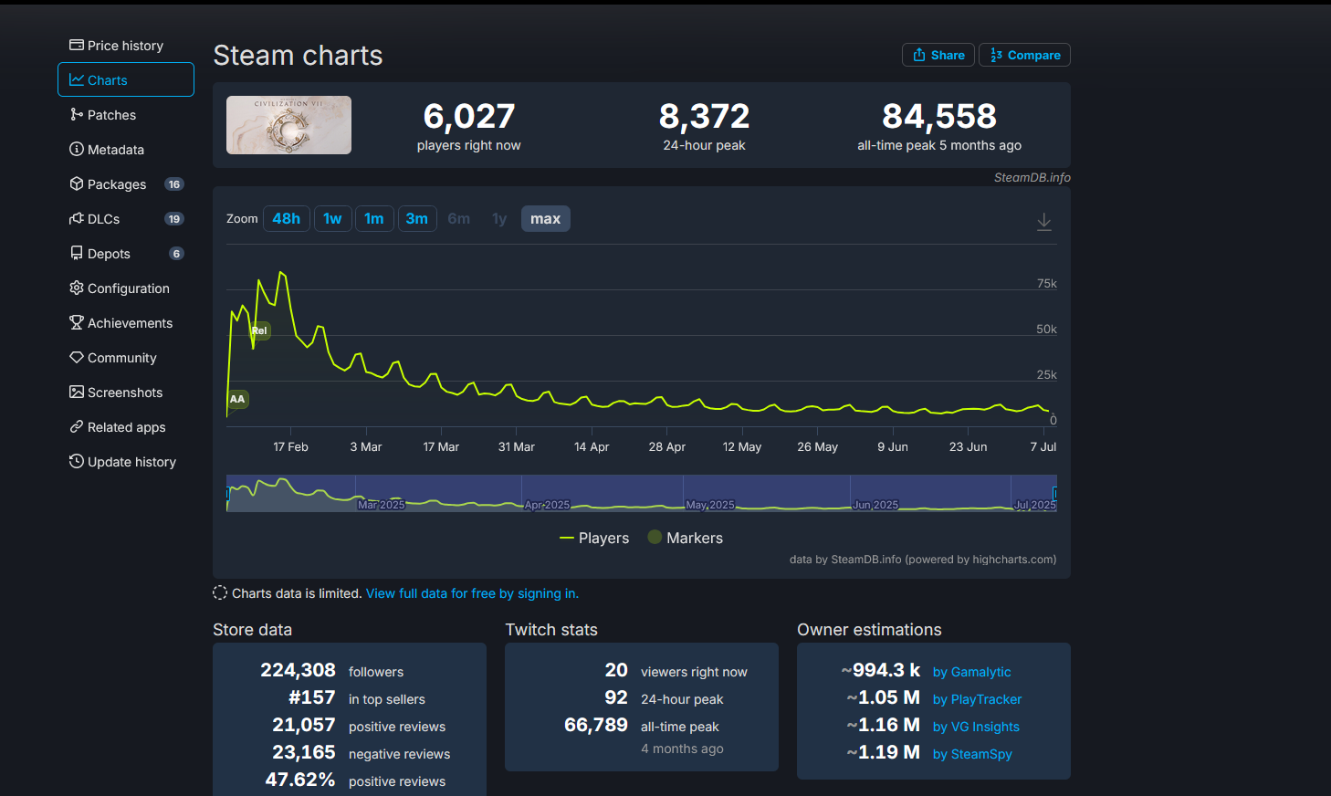The image size is (1331, 796).
Task: Click the AA marker on the chart
Action: [237, 399]
